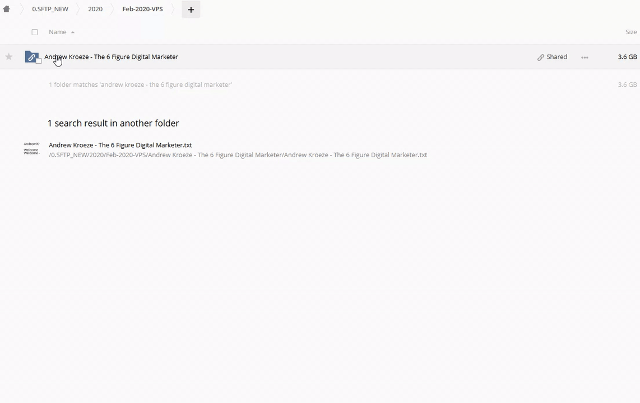
Task: Click the Home icon in the breadcrumb
Action: click(7, 10)
